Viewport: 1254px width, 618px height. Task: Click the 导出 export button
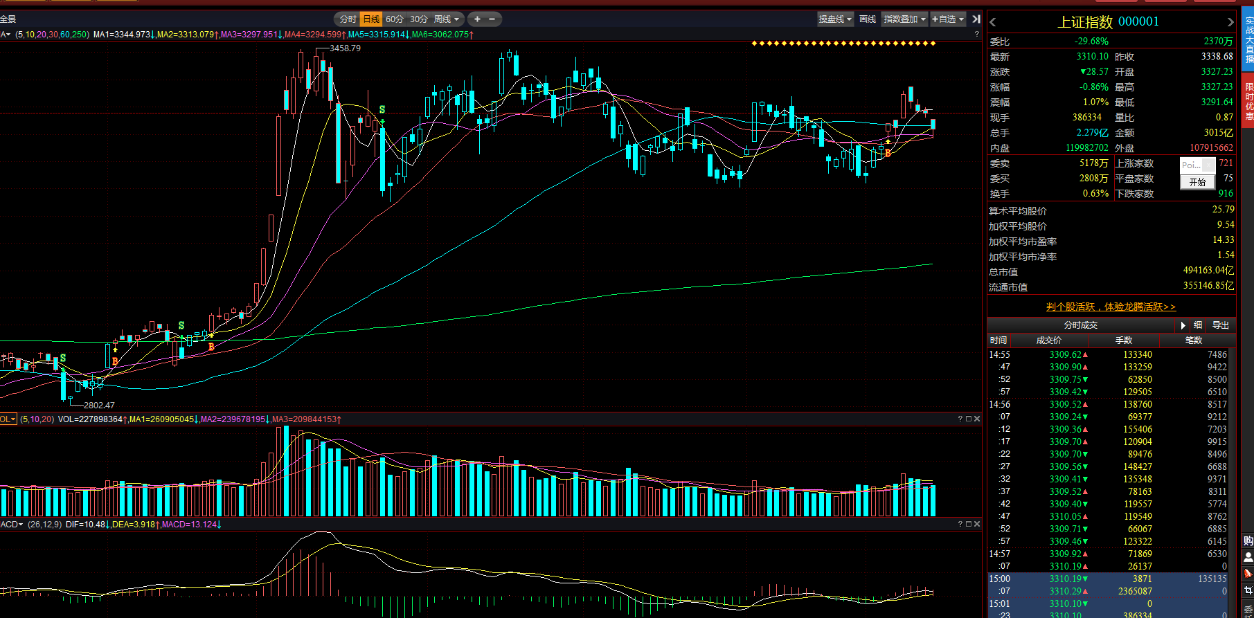pos(1221,325)
